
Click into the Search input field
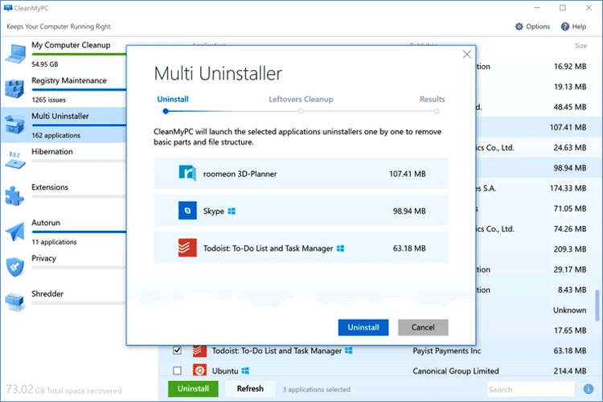(x=531, y=389)
